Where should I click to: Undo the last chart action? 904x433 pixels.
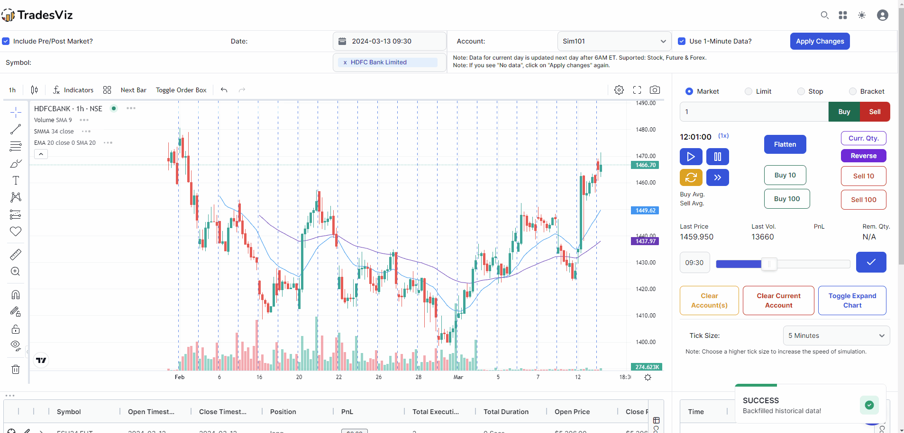coord(224,90)
